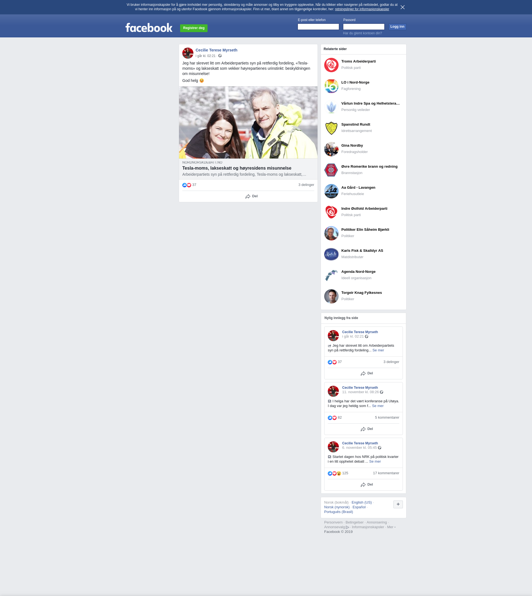The height and width of the screenshot is (596, 532).
Task: Click globe icon on 11. november post
Action: click(x=382, y=392)
